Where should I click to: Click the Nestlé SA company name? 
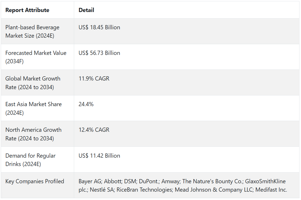(102, 190)
